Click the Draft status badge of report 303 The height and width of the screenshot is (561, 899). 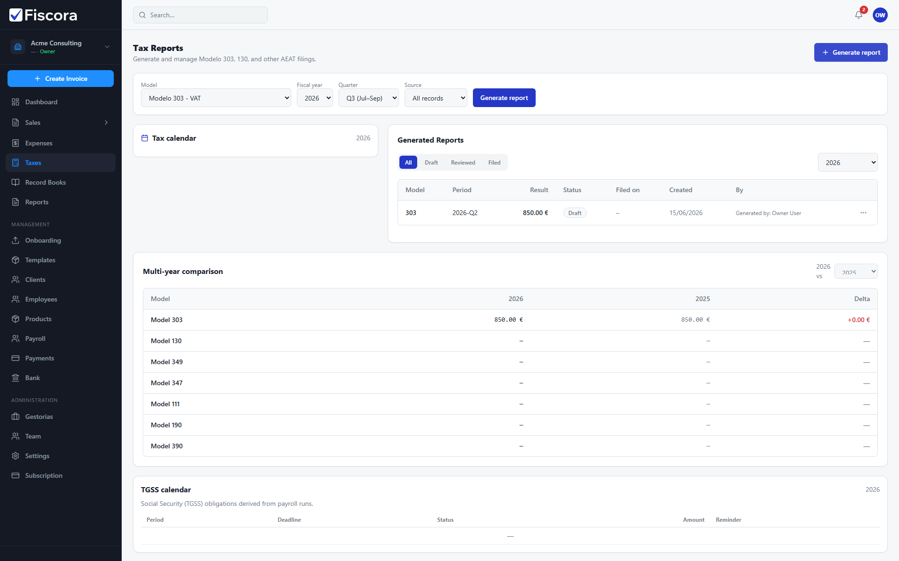(575, 213)
